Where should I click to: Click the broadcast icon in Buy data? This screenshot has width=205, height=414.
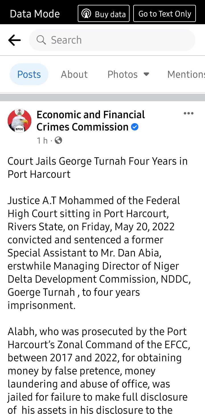point(86,14)
